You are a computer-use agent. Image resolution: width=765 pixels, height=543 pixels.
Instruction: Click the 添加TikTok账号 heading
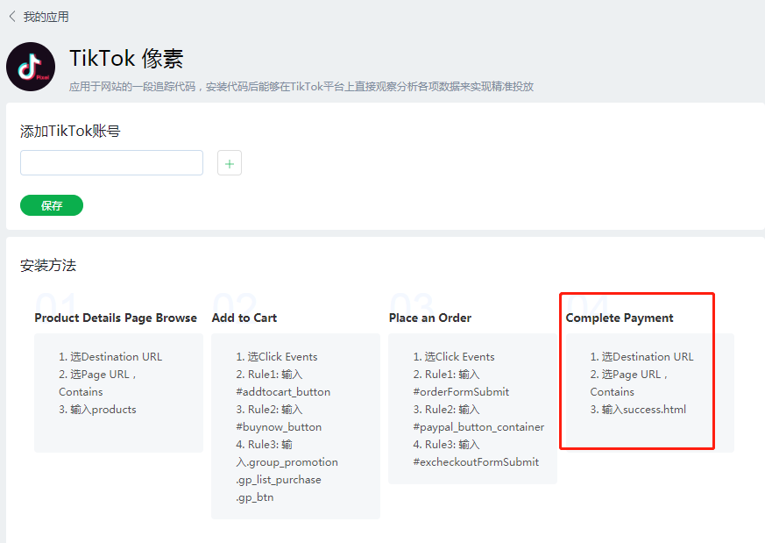pyautogui.click(x=70, y=132)
